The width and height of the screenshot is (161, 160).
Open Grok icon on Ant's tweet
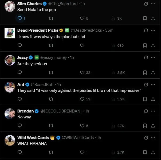[146, 84]
